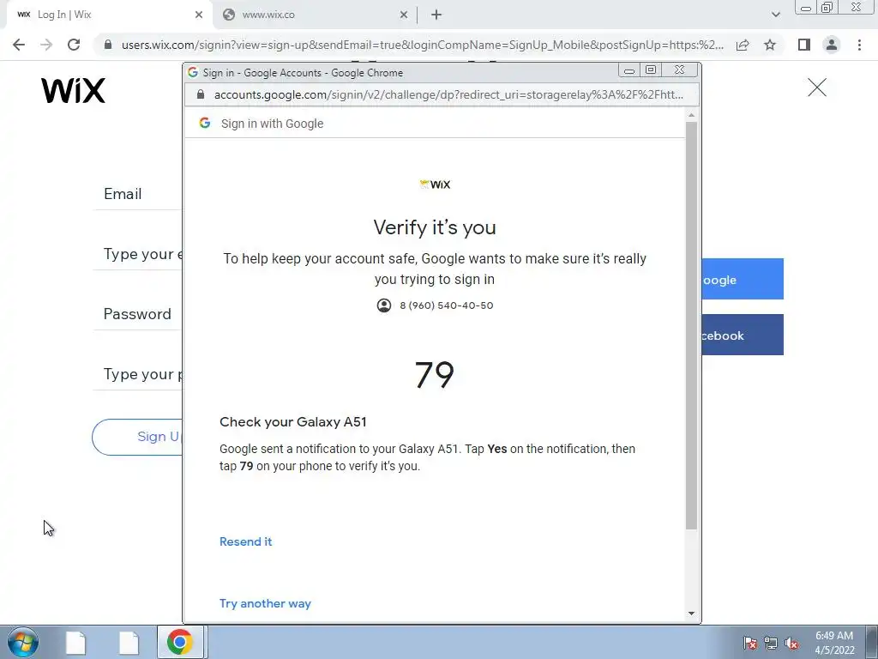
Task: Maximize the Google Accounts popup window
Action: pyautogui.click(x=651, y=70)
